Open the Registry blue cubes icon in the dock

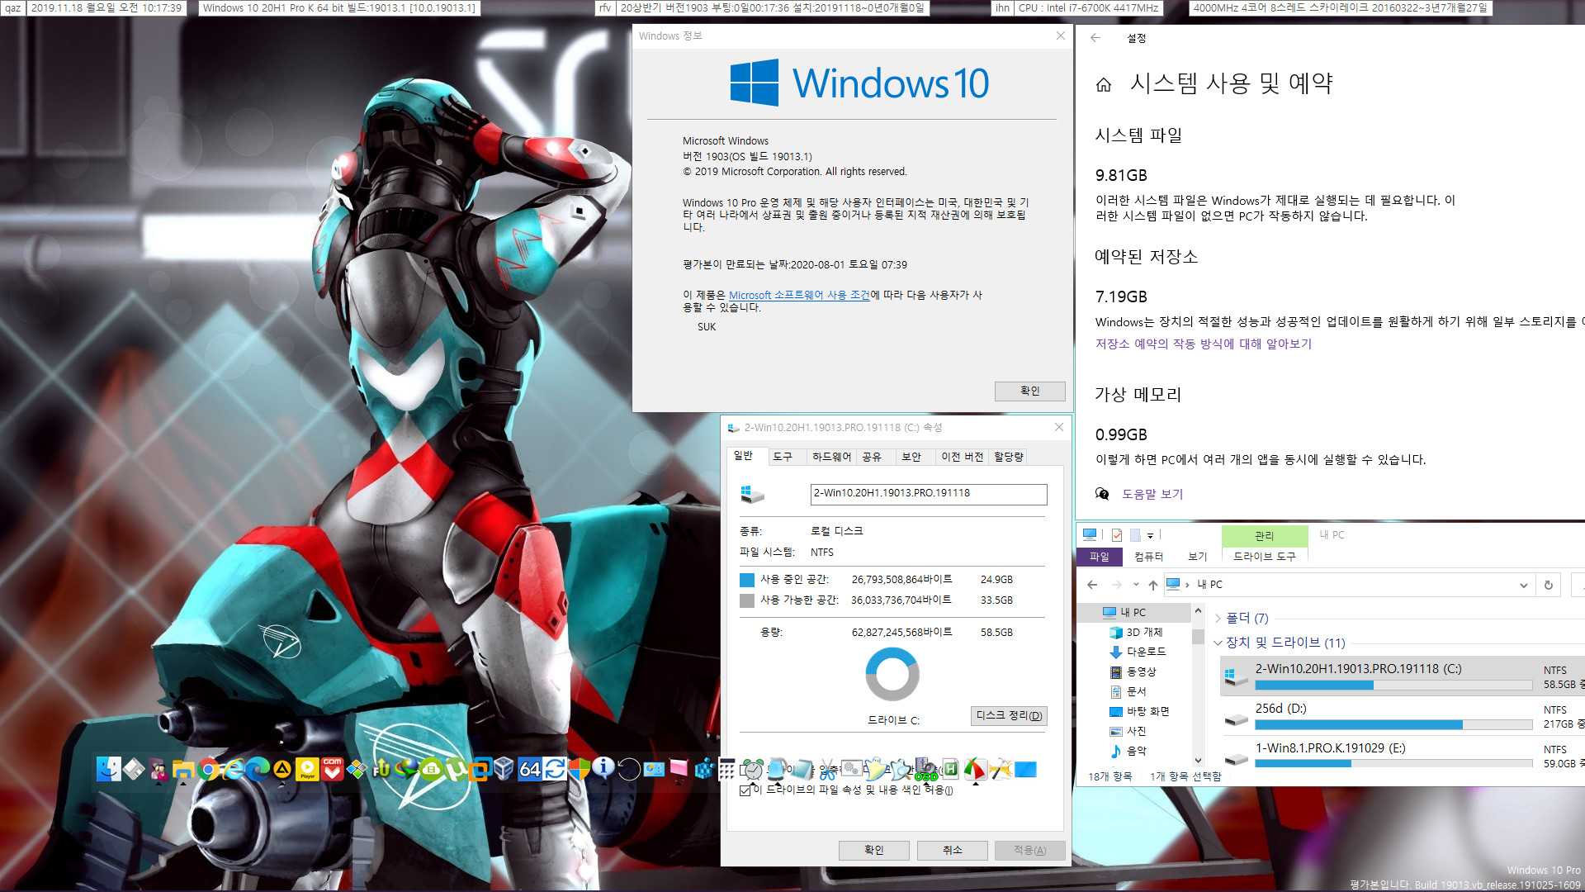click(704, 769)
